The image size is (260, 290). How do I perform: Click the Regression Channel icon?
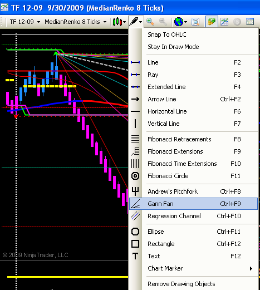pyautogui.click(x=135, y=216)
